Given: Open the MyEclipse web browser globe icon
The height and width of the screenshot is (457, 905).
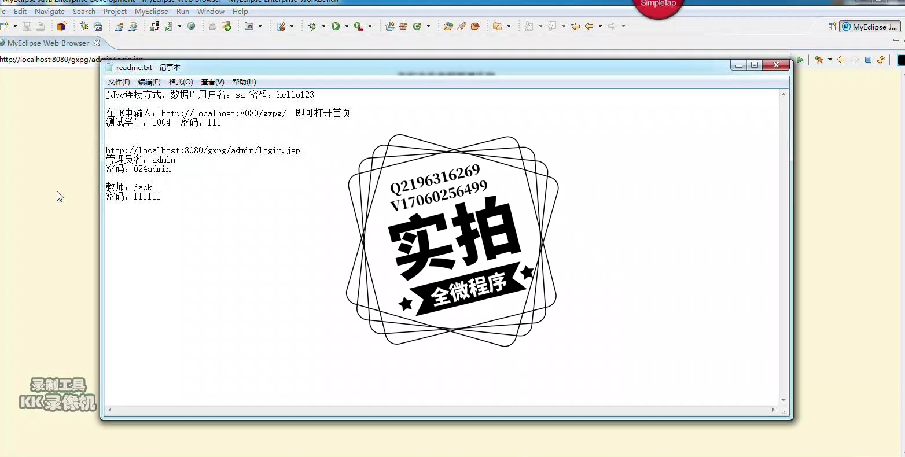Looking at the screenshot, I should click(x=191, y=26).
